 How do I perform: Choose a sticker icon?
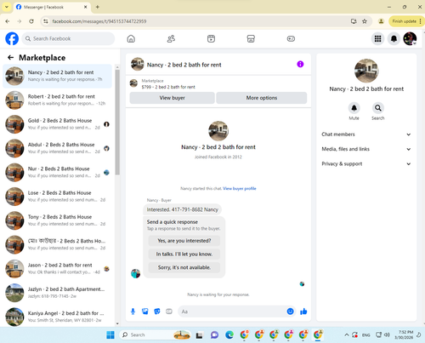pyautogui.click(x=157, y=312)
